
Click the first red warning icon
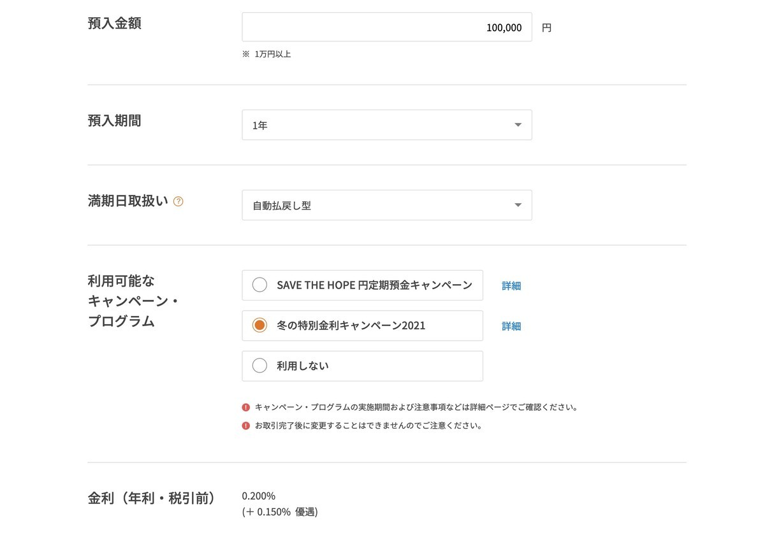[245, 406]
